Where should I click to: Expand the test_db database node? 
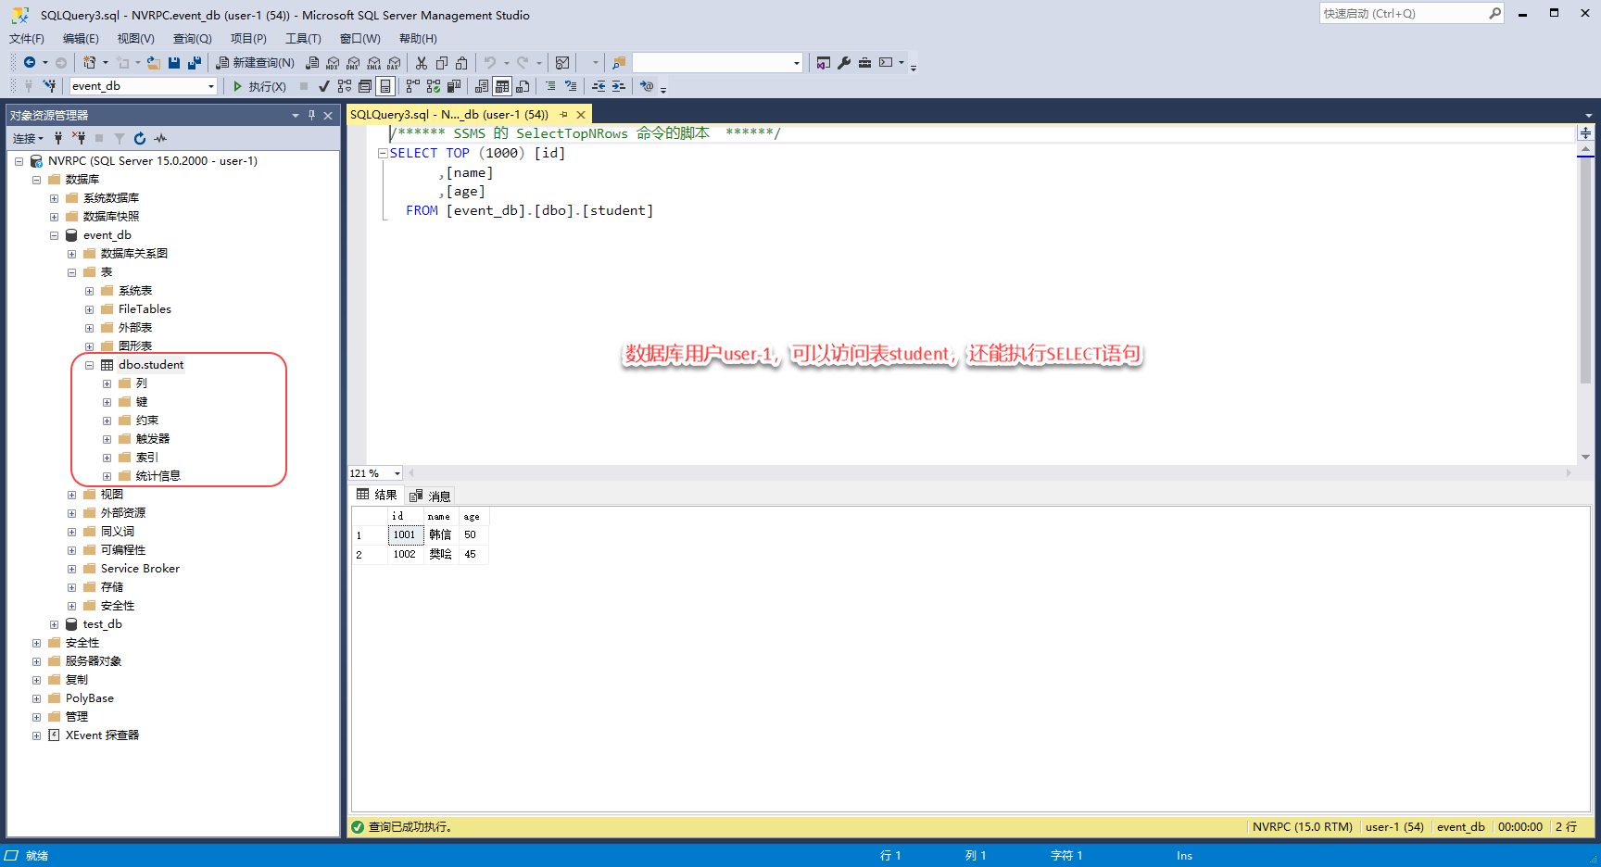coord(54,624)
